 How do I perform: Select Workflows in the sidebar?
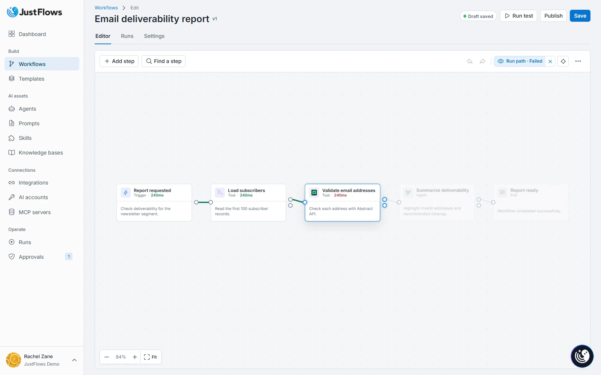click(x=42, y=64)
